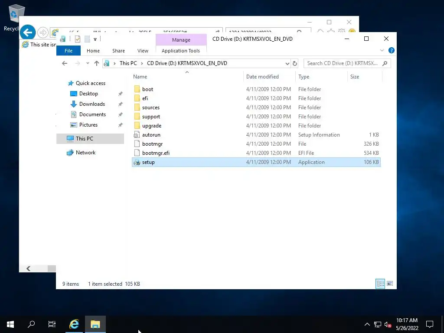Open the Windows Start menu
The width and height of the screenshot is (444, 333).
click(x=10, y=324)
